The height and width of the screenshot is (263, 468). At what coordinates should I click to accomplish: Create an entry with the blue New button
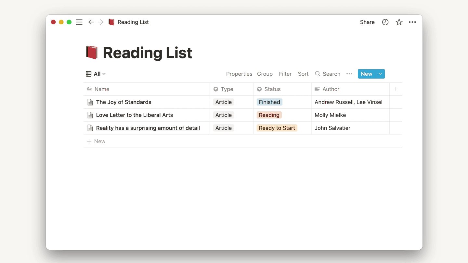point(366,74)
